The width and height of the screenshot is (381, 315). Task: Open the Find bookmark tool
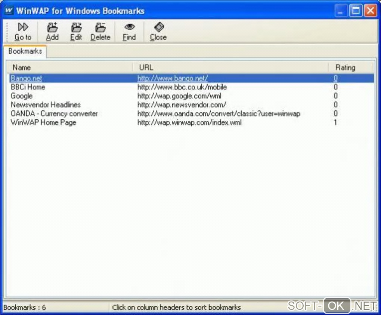(x=129, y=32)
